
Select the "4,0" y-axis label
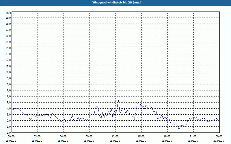(9, 109)
